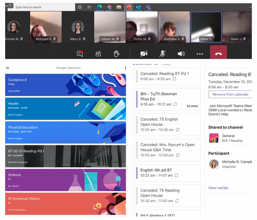Select Brooke M.'s participant tile
This screenshot has height=220, width=257.
[x=17, y=27]
